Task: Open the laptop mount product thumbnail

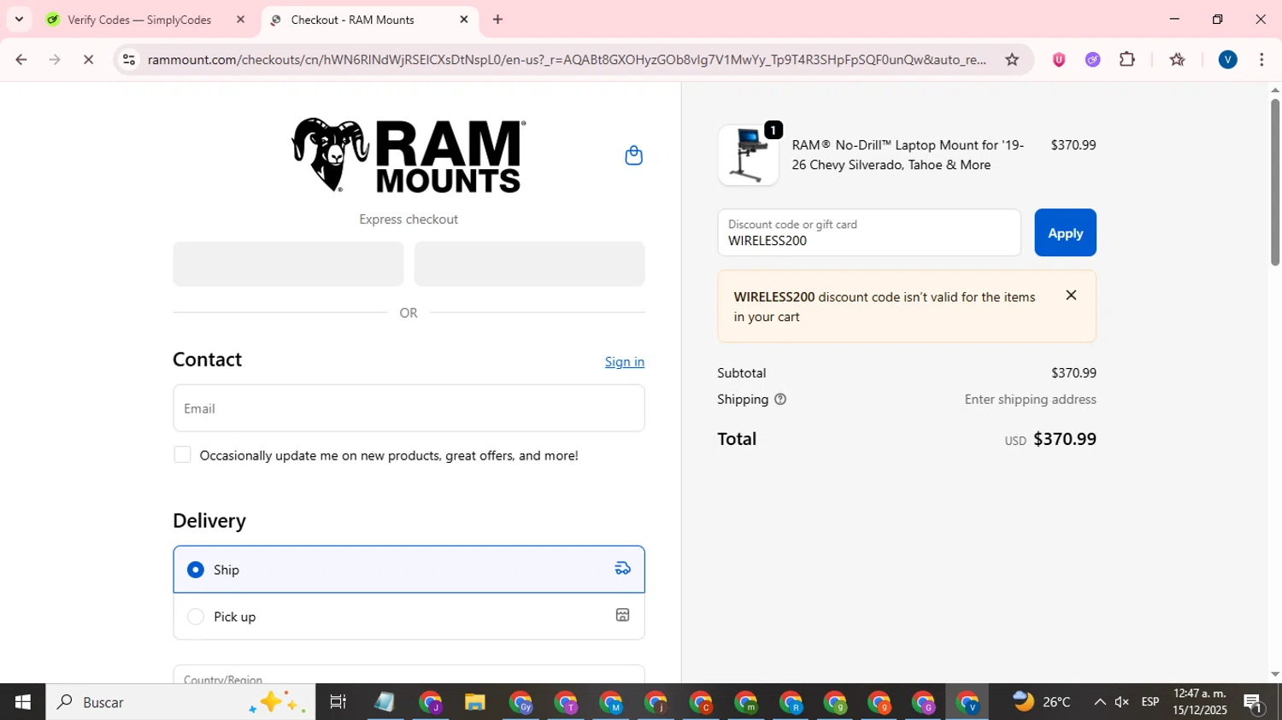Action: (x=748, y=155)
